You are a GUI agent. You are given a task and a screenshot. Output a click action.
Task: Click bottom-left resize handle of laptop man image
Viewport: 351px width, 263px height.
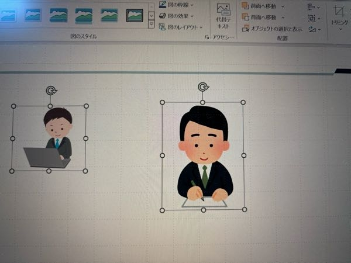pos(12,171)
